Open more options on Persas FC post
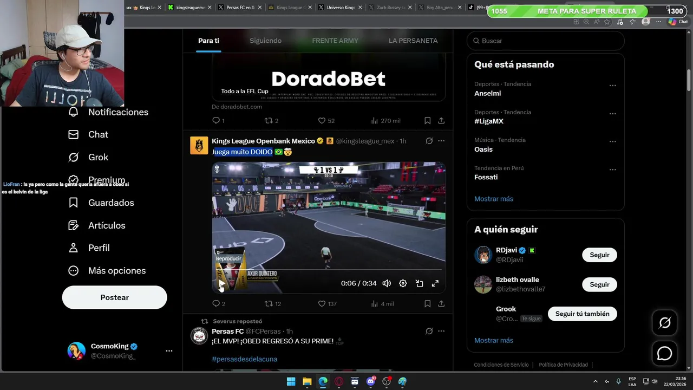 (441, 331)
